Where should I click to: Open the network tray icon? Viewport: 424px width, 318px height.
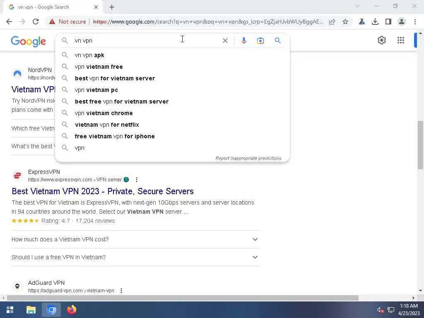click(x=391, y=310)
